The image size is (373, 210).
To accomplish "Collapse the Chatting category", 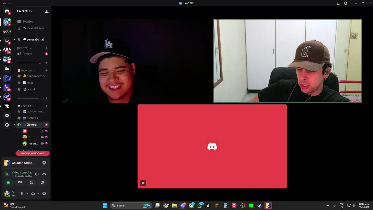I will [26, 106].
